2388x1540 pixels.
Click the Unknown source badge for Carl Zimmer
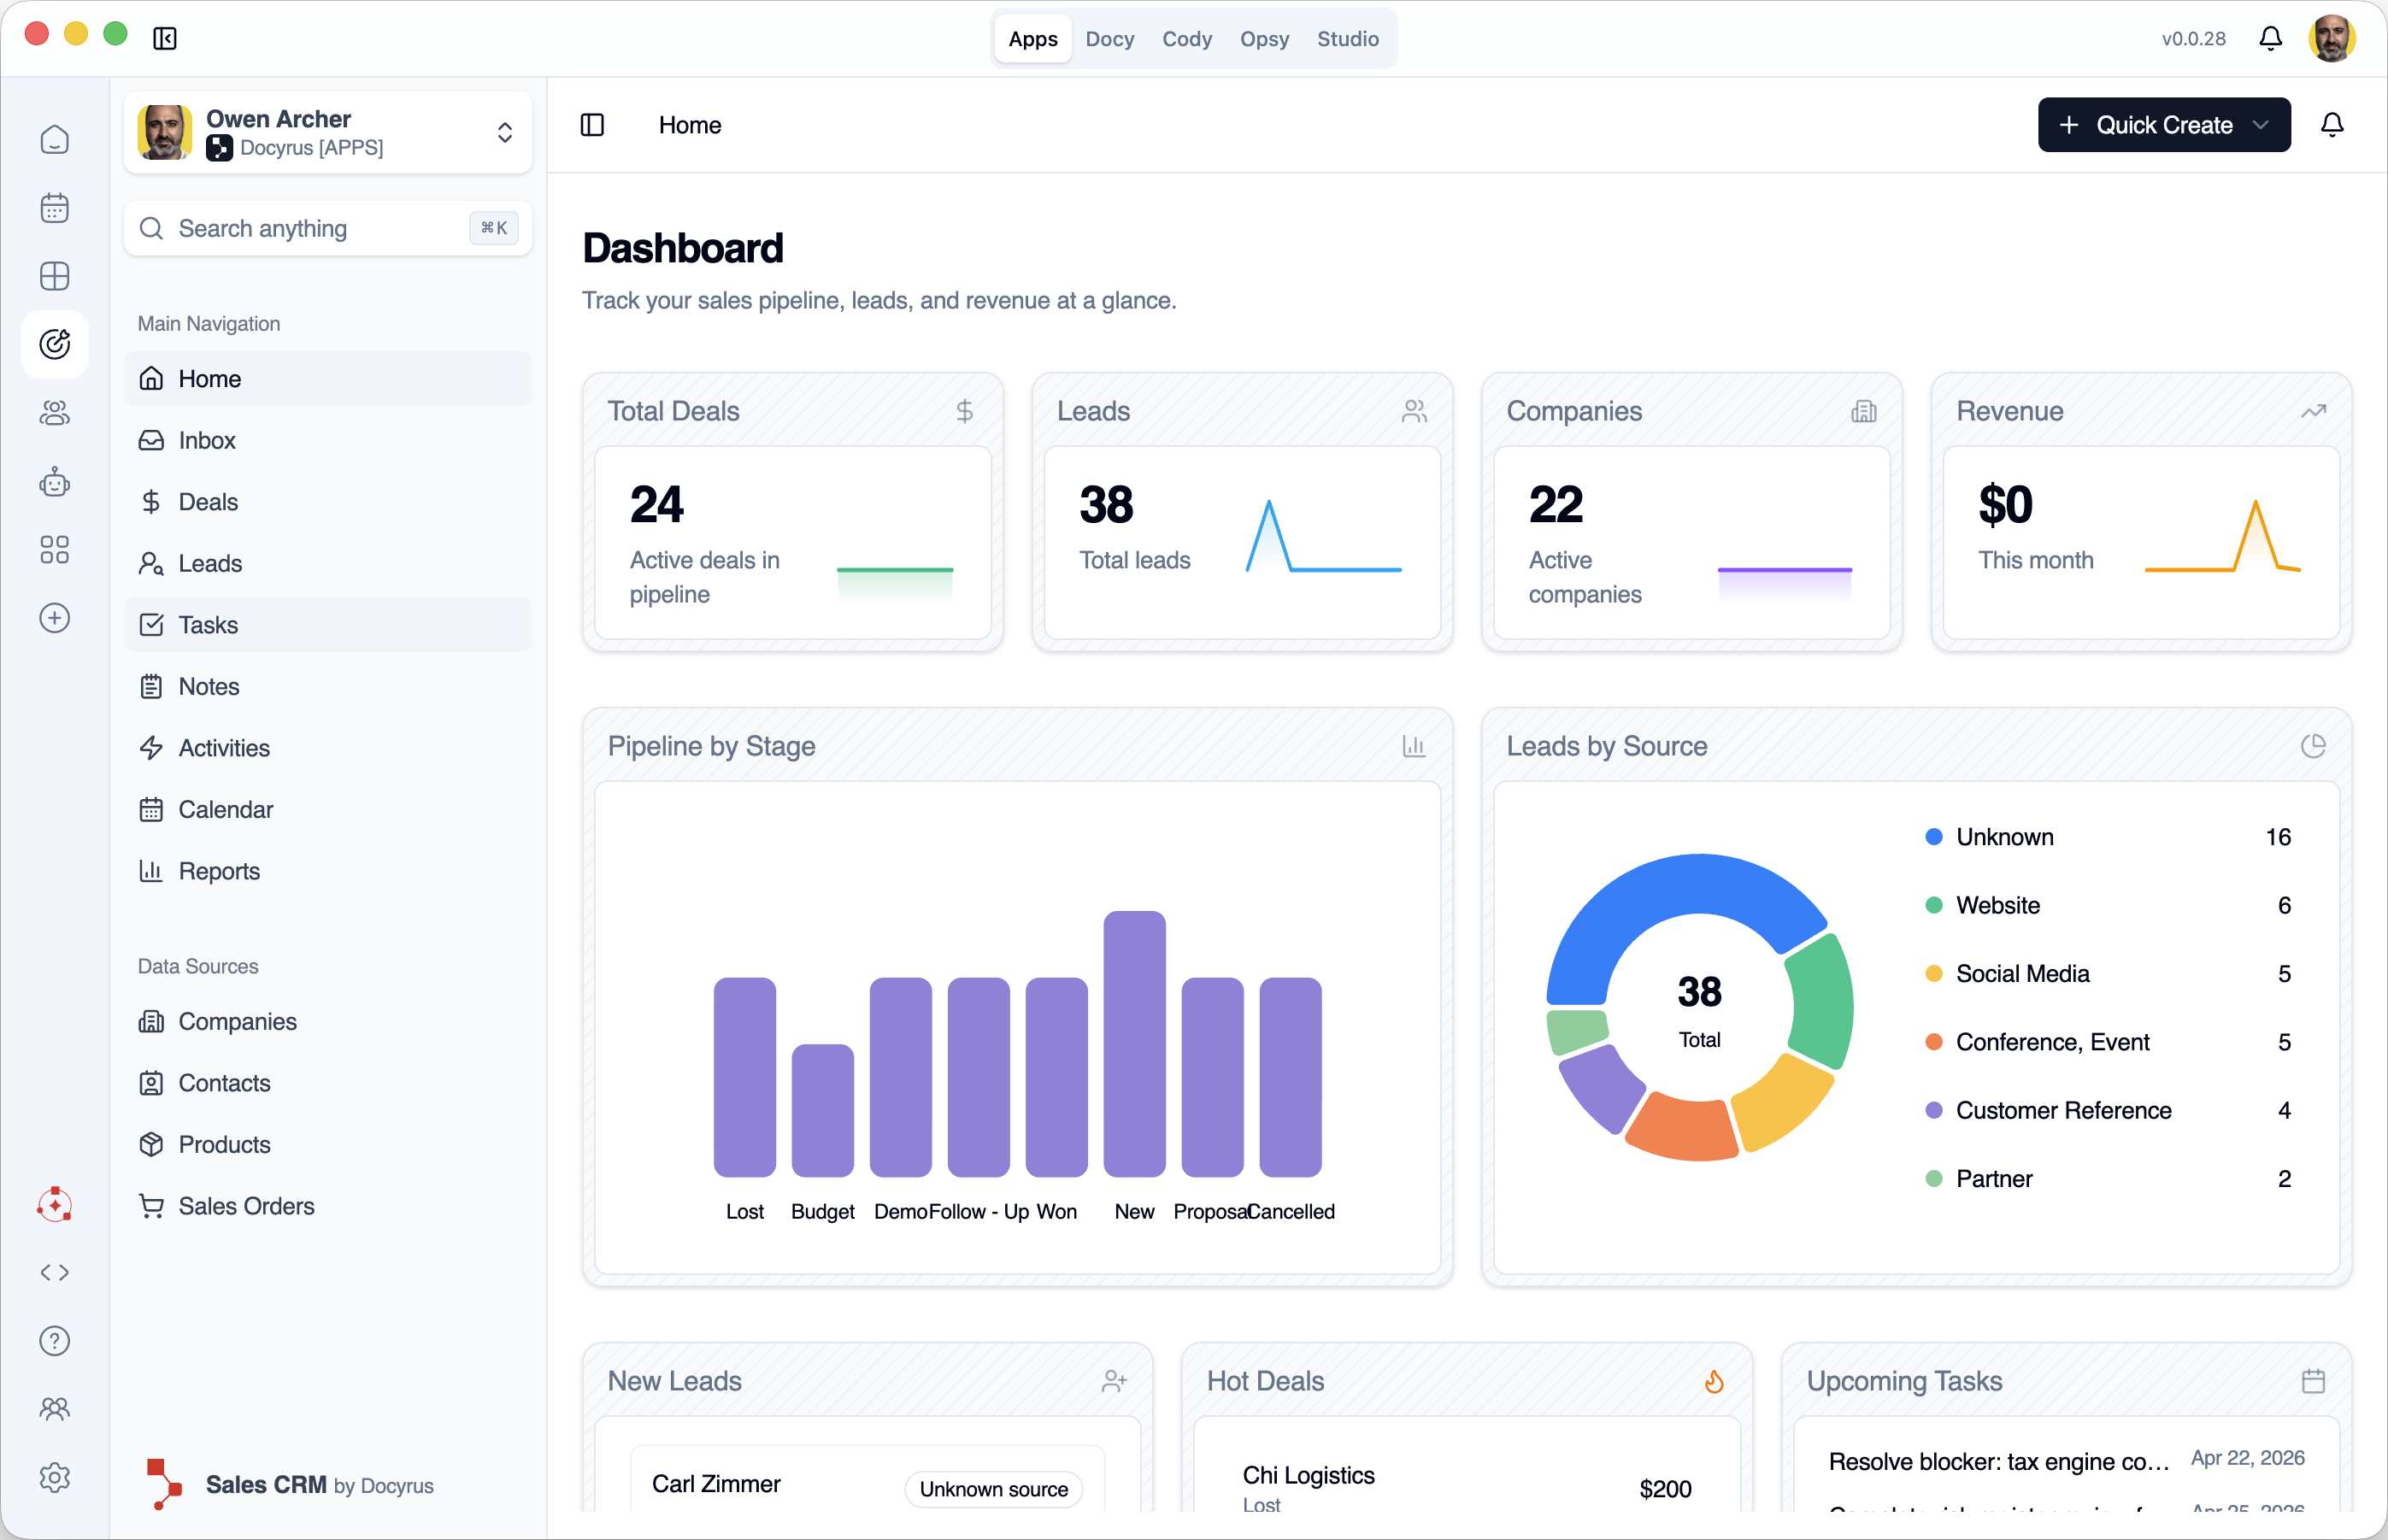[x=992, y=1488]
